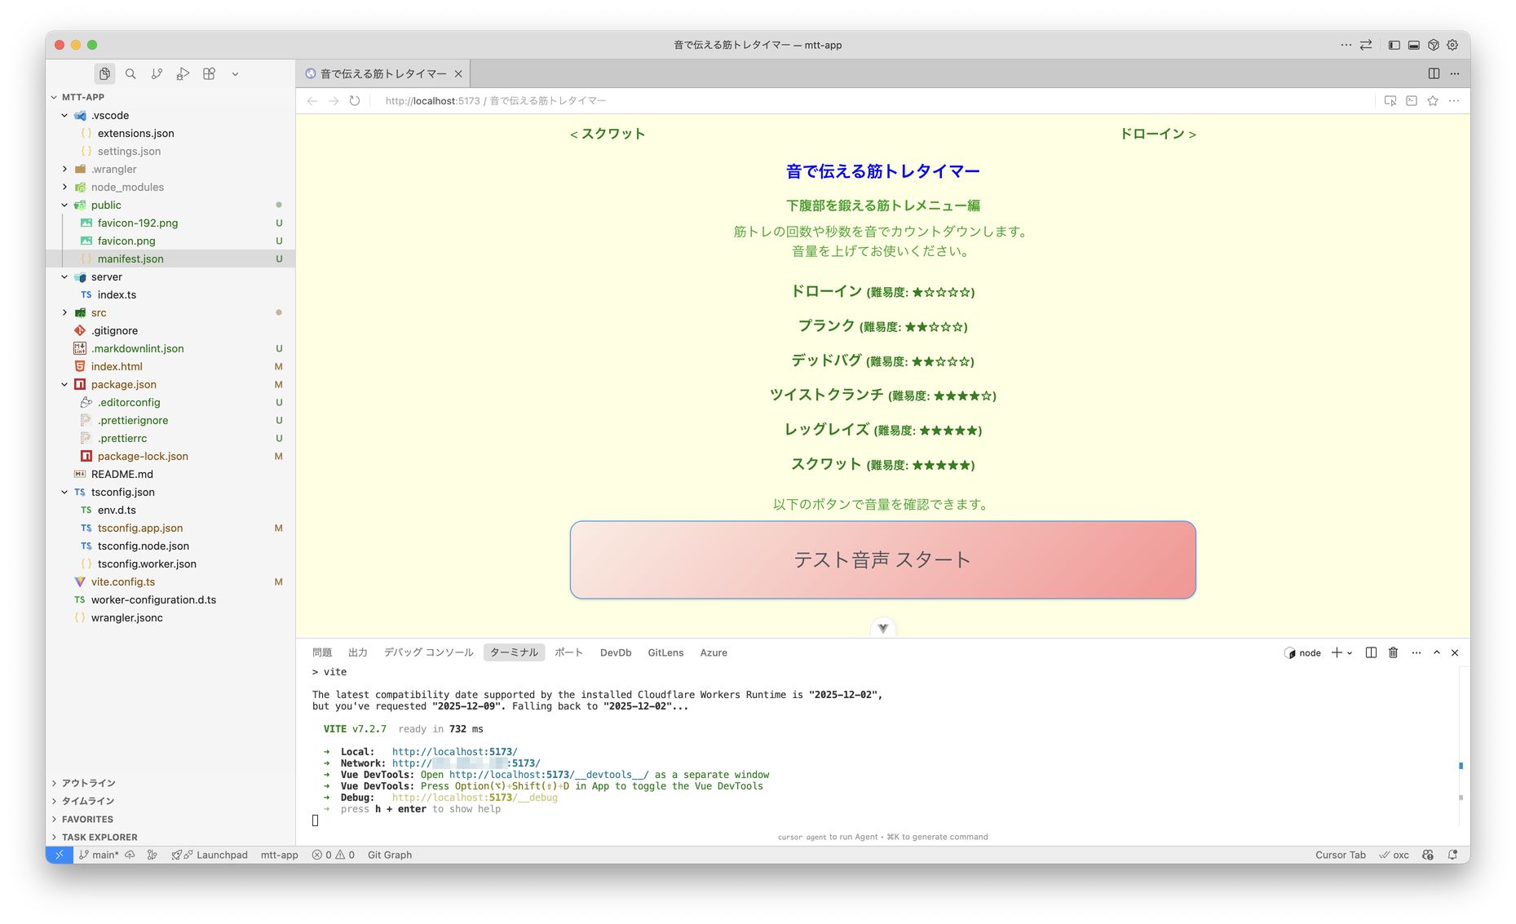Screen dimensions: 1516x924
Task: Expand the src folder
Action: click(x=65, y=313)
